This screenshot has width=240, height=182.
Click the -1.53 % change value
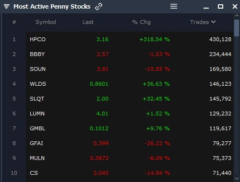(x=159, y=54)
